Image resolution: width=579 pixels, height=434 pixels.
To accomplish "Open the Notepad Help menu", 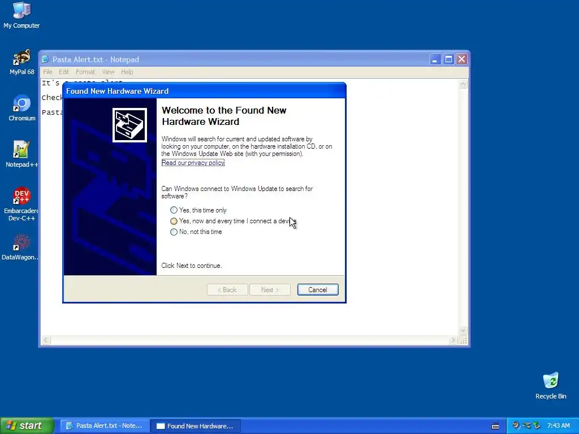I will 127,72.
